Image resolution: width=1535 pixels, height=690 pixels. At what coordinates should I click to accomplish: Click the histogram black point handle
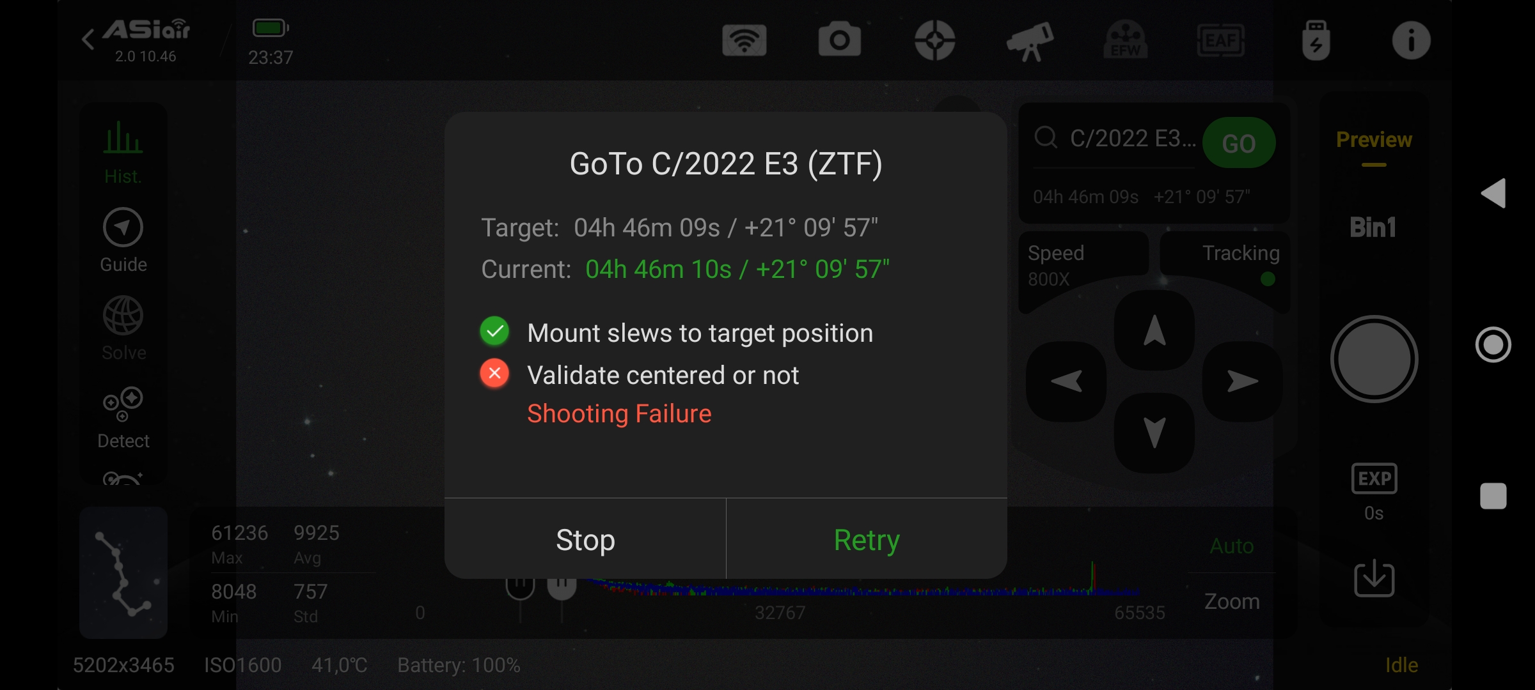coord(520,586)
